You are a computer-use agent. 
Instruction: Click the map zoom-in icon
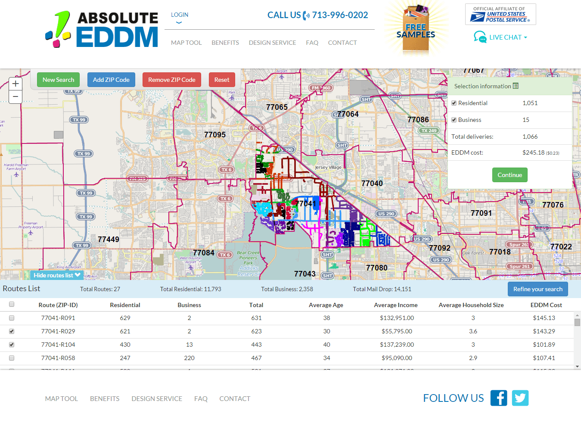pos(16,83)
